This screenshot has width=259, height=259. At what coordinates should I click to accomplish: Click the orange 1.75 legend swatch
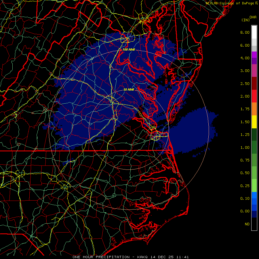(254, 109)
